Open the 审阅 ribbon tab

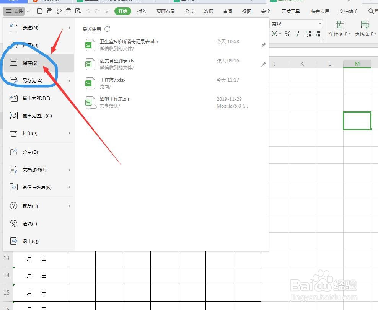click(228, 11)
